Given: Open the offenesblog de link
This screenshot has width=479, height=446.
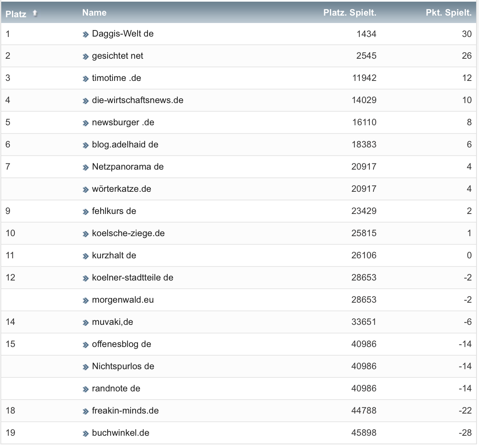Looking at the screenshot, I should (x=122, y=344).
